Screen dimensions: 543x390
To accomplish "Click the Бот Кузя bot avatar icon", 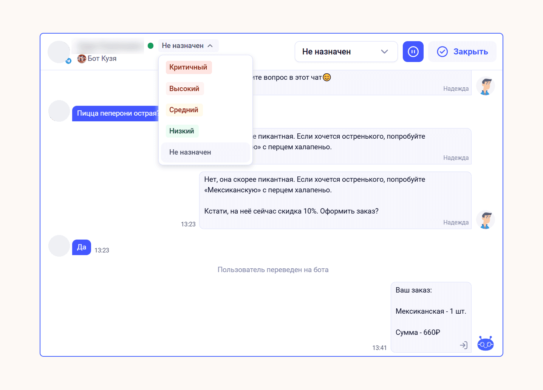I will click(82, 59).
